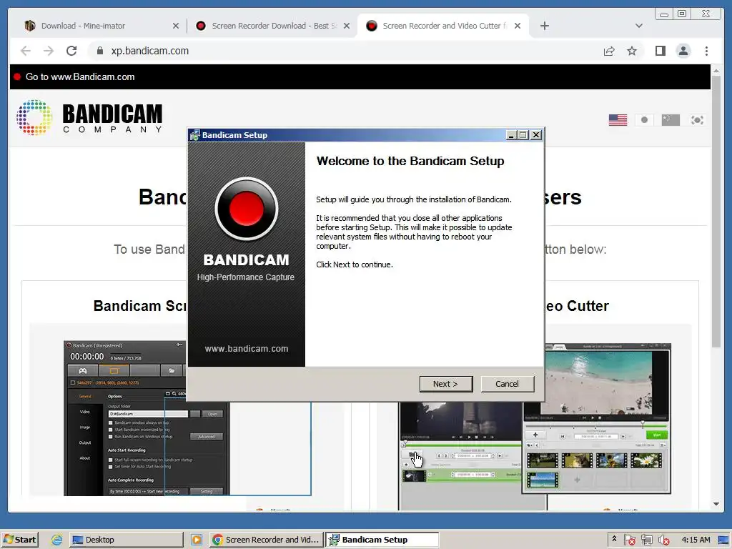The width and height of the screenshot is (732, 549).
Task: Share this page via share icon
Action: [x=609, y=51]
